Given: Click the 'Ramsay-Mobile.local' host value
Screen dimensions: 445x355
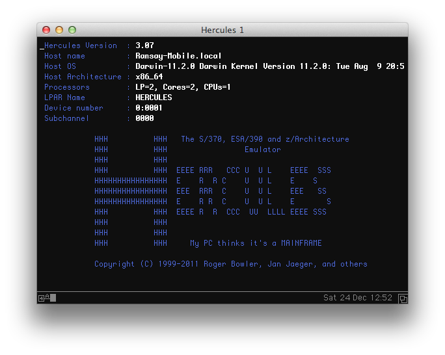Looking at the screenshot, I should pos(178,56).
